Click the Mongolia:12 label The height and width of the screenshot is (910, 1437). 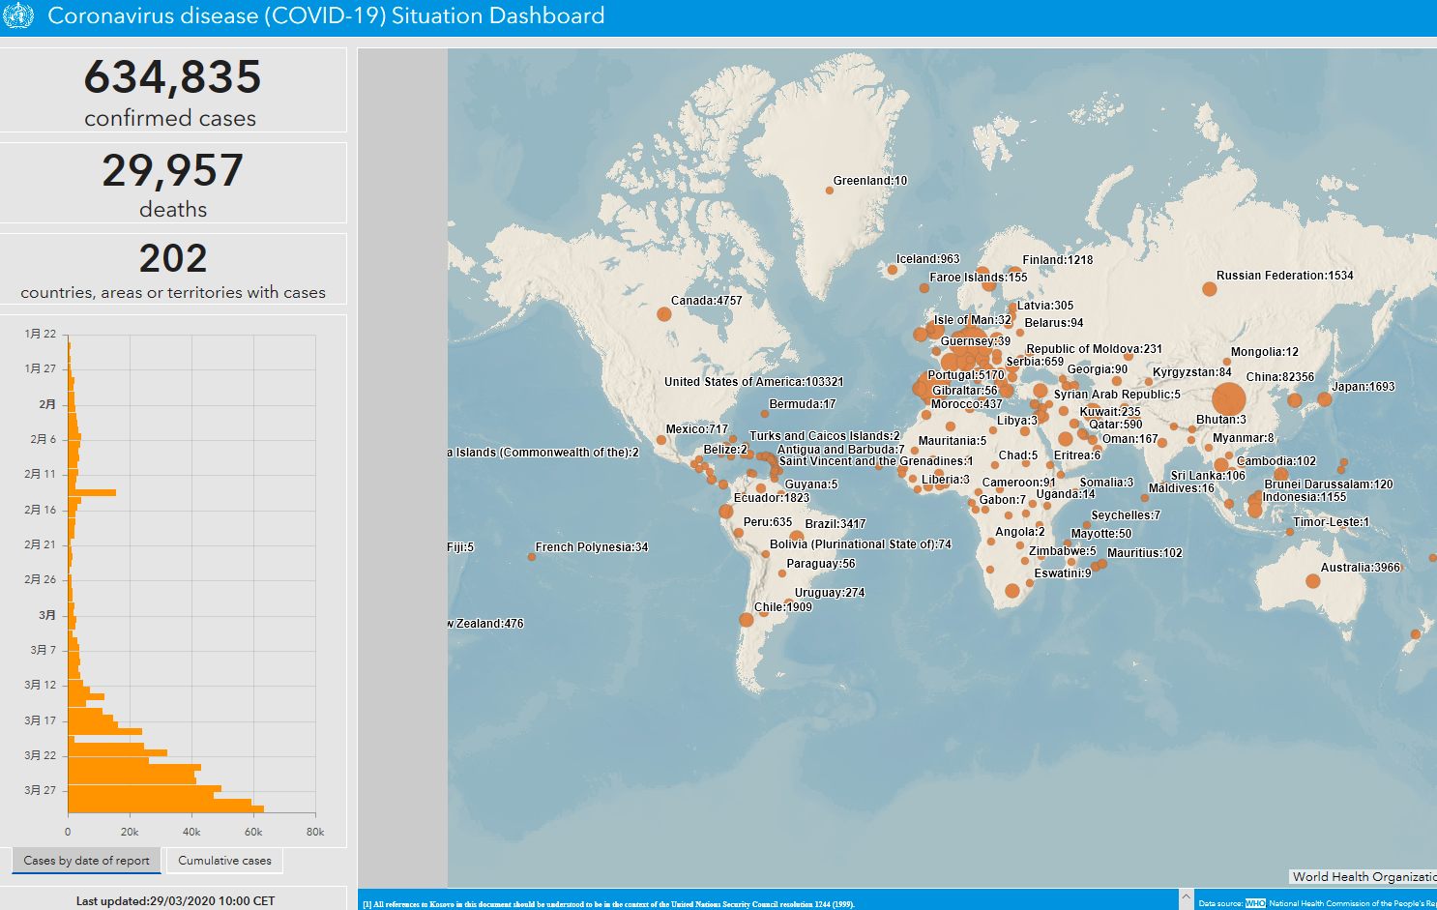point(1264,352)
